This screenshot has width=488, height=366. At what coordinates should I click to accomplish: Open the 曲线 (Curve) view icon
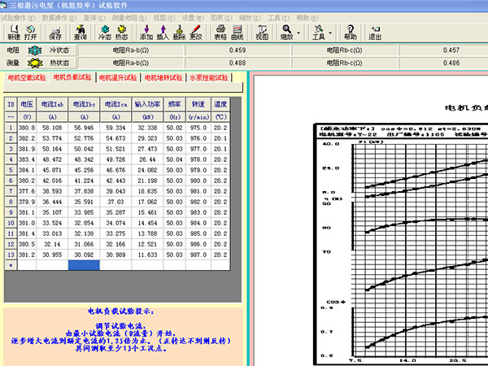pos(237,32)
